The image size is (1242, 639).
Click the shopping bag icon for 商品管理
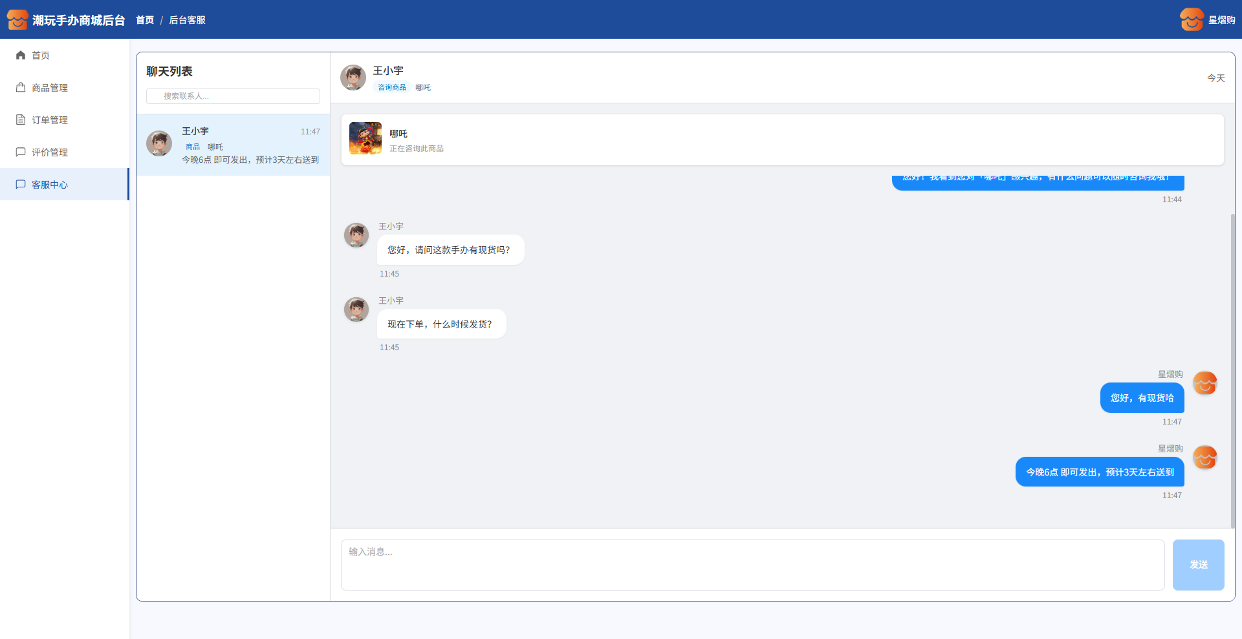(x=21, y=88)
